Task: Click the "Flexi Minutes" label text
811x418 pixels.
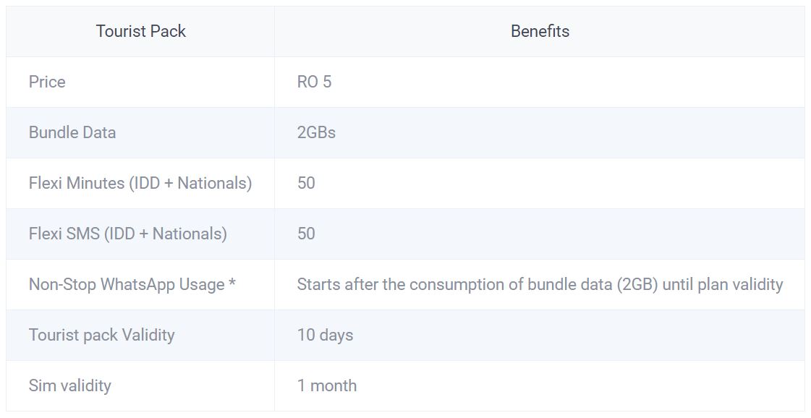Action: 77,183
